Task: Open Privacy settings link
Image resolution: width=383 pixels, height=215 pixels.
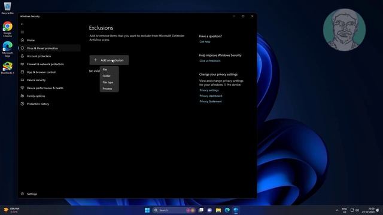Action: tap(209, 90)
